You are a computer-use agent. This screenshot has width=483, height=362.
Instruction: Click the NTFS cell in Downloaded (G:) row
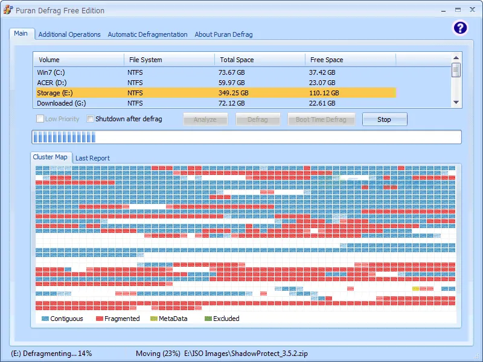135,103
